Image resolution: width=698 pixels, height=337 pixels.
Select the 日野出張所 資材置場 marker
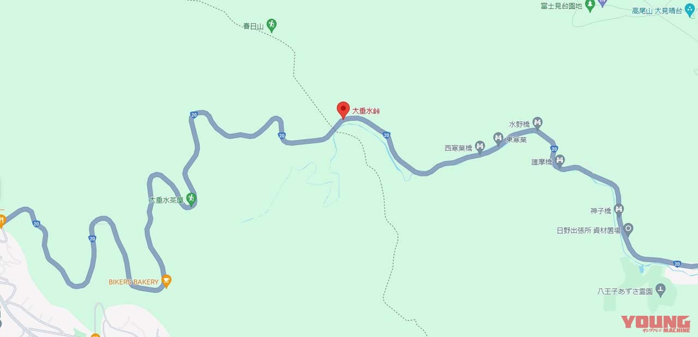628,229
